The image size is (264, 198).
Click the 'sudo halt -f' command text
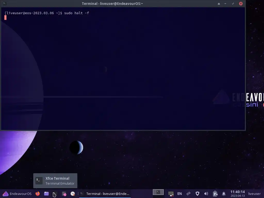(x=76, y=13)
